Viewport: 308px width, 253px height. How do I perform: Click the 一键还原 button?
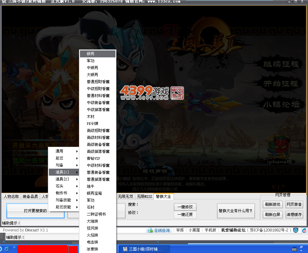pyautogui.click(x=185, y=215)
